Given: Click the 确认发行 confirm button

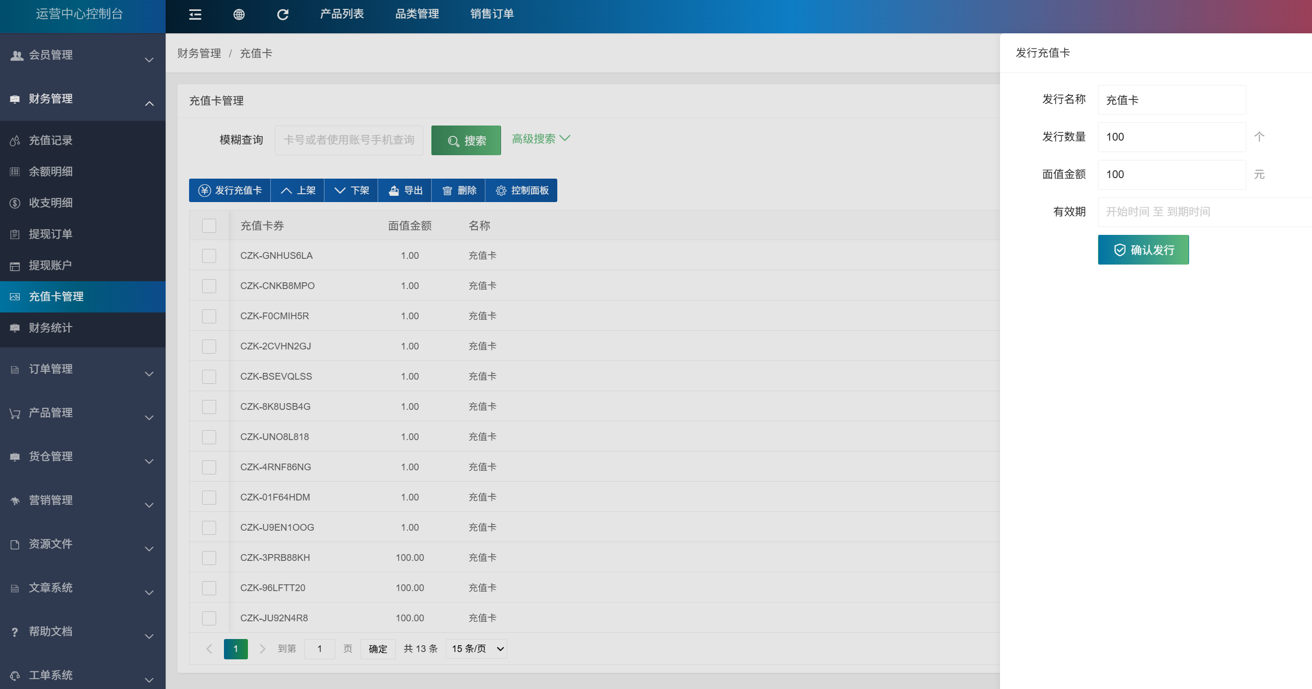Looking at the screenshot, I should 1143,250.
